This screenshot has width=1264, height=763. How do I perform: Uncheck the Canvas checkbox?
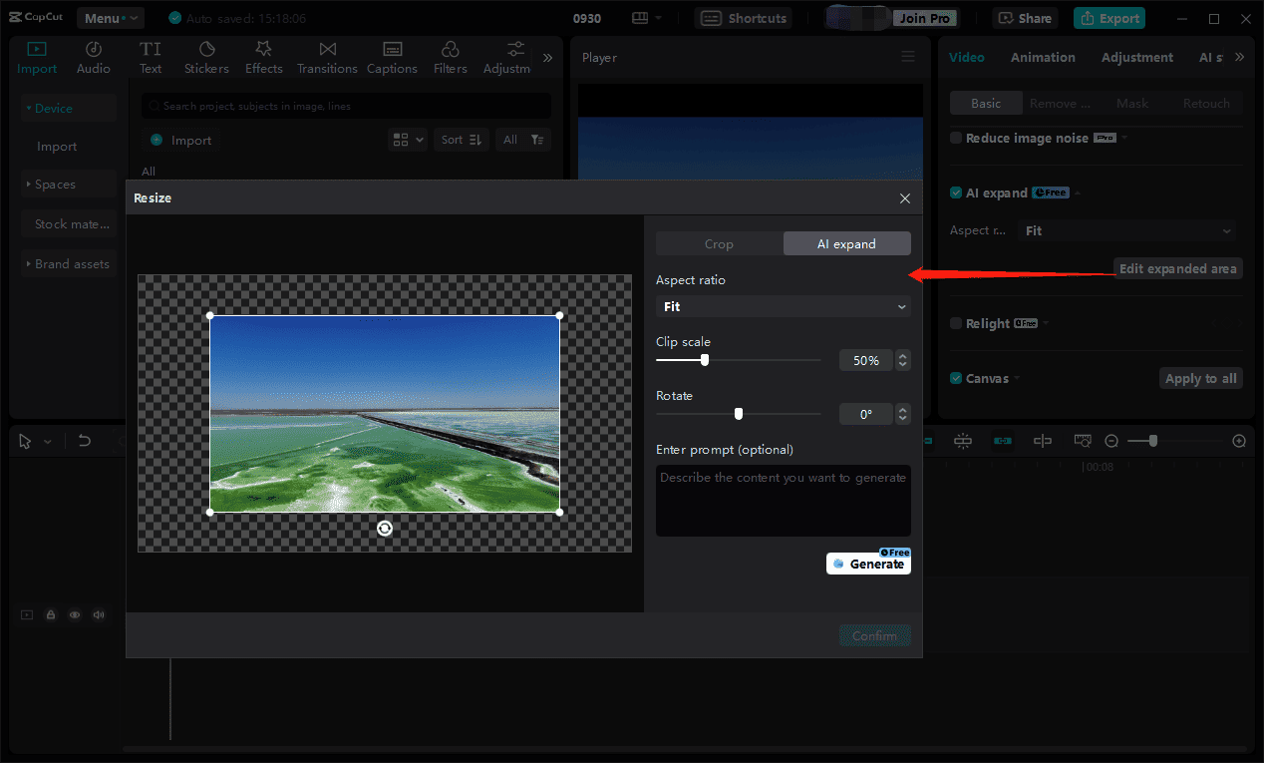(956, 379)
